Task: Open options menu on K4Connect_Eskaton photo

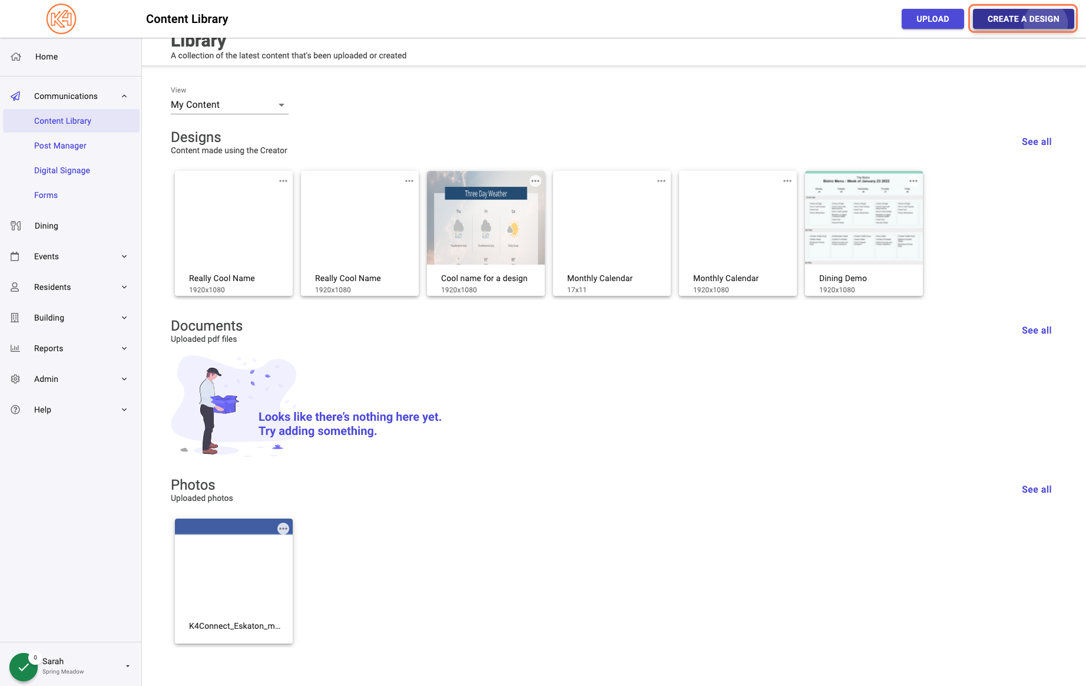Action: (x=283, y=529)
